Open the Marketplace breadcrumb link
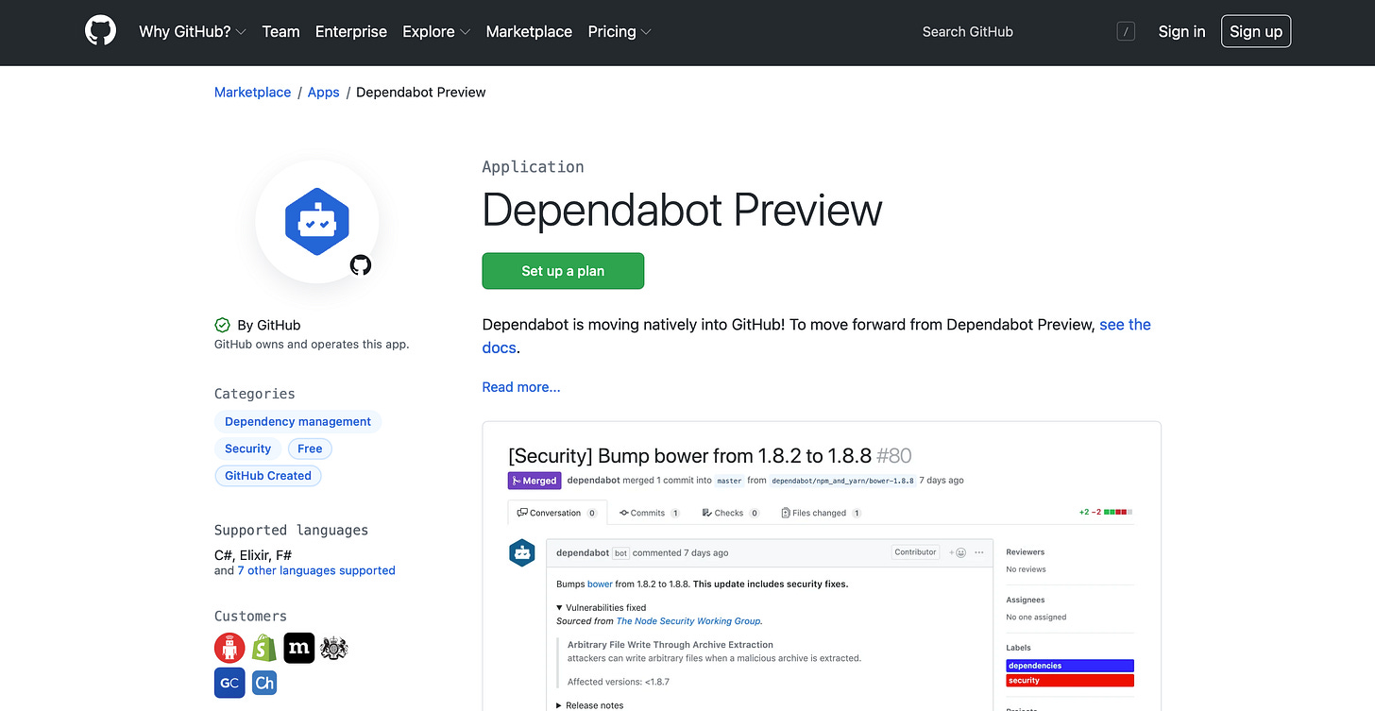The image size is (1375, 711). [252, 92]
